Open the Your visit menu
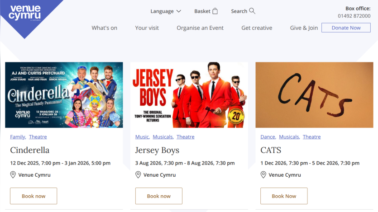Image resolution: width=378 pixels, height=212 pixels. pyautogui.click(x=147, y=28)
